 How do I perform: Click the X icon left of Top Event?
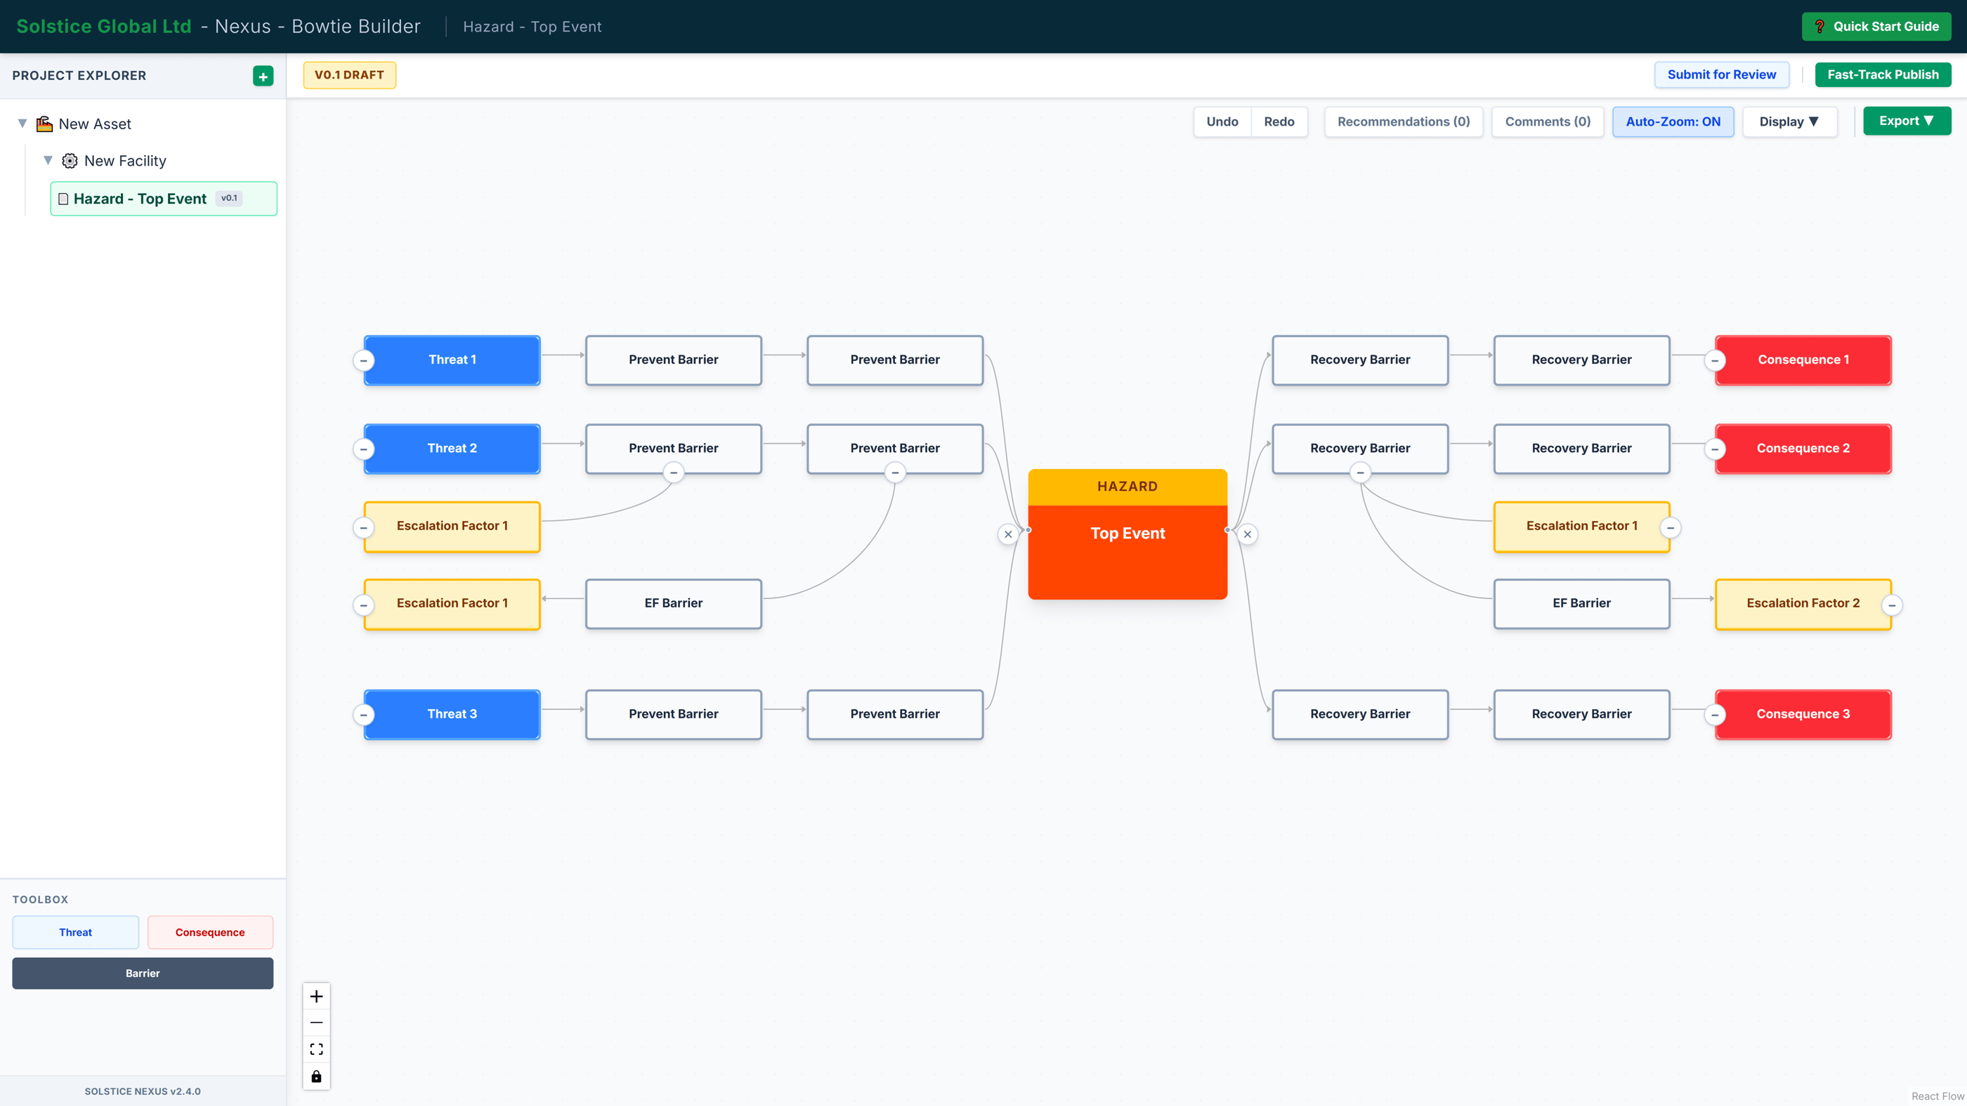[x=1008, y=534]
